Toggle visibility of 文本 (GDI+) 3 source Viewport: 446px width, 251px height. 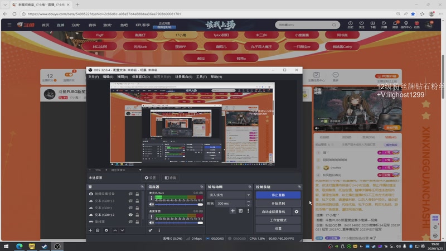[130, 201]
